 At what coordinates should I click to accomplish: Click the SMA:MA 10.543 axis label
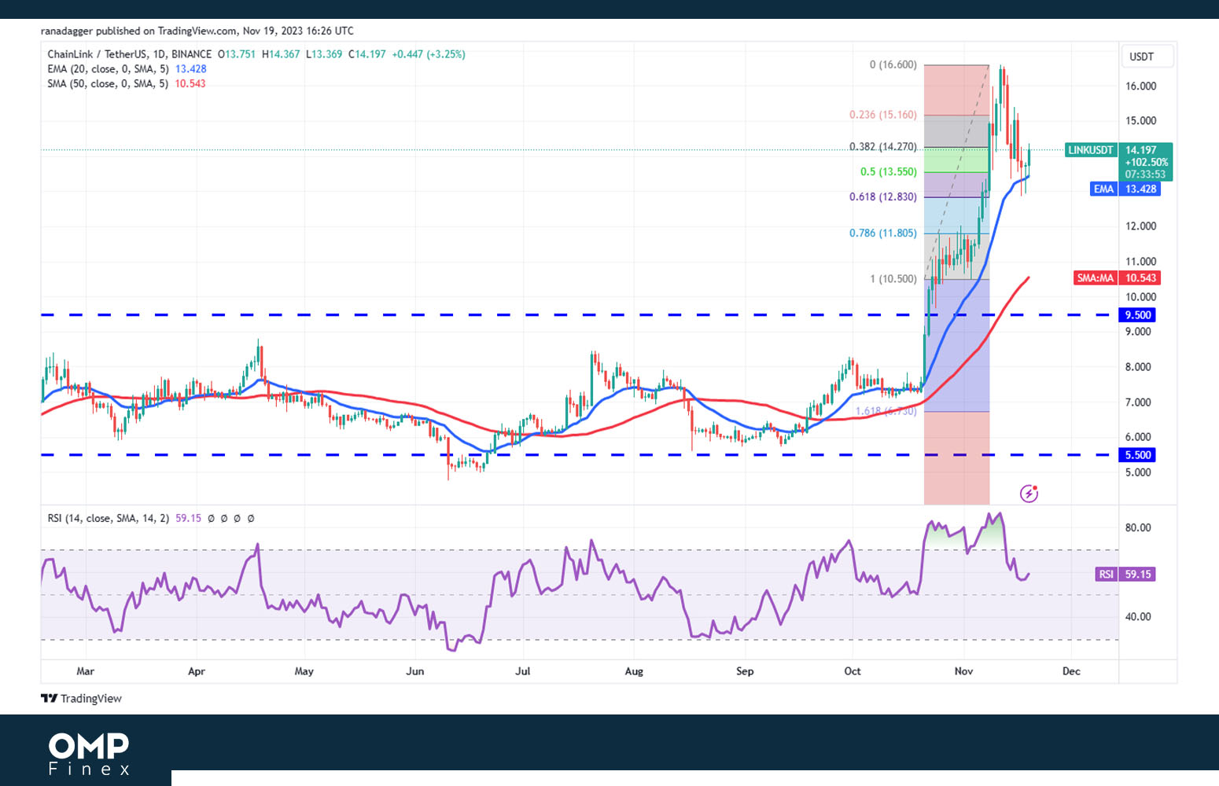tap(1117, 278)
